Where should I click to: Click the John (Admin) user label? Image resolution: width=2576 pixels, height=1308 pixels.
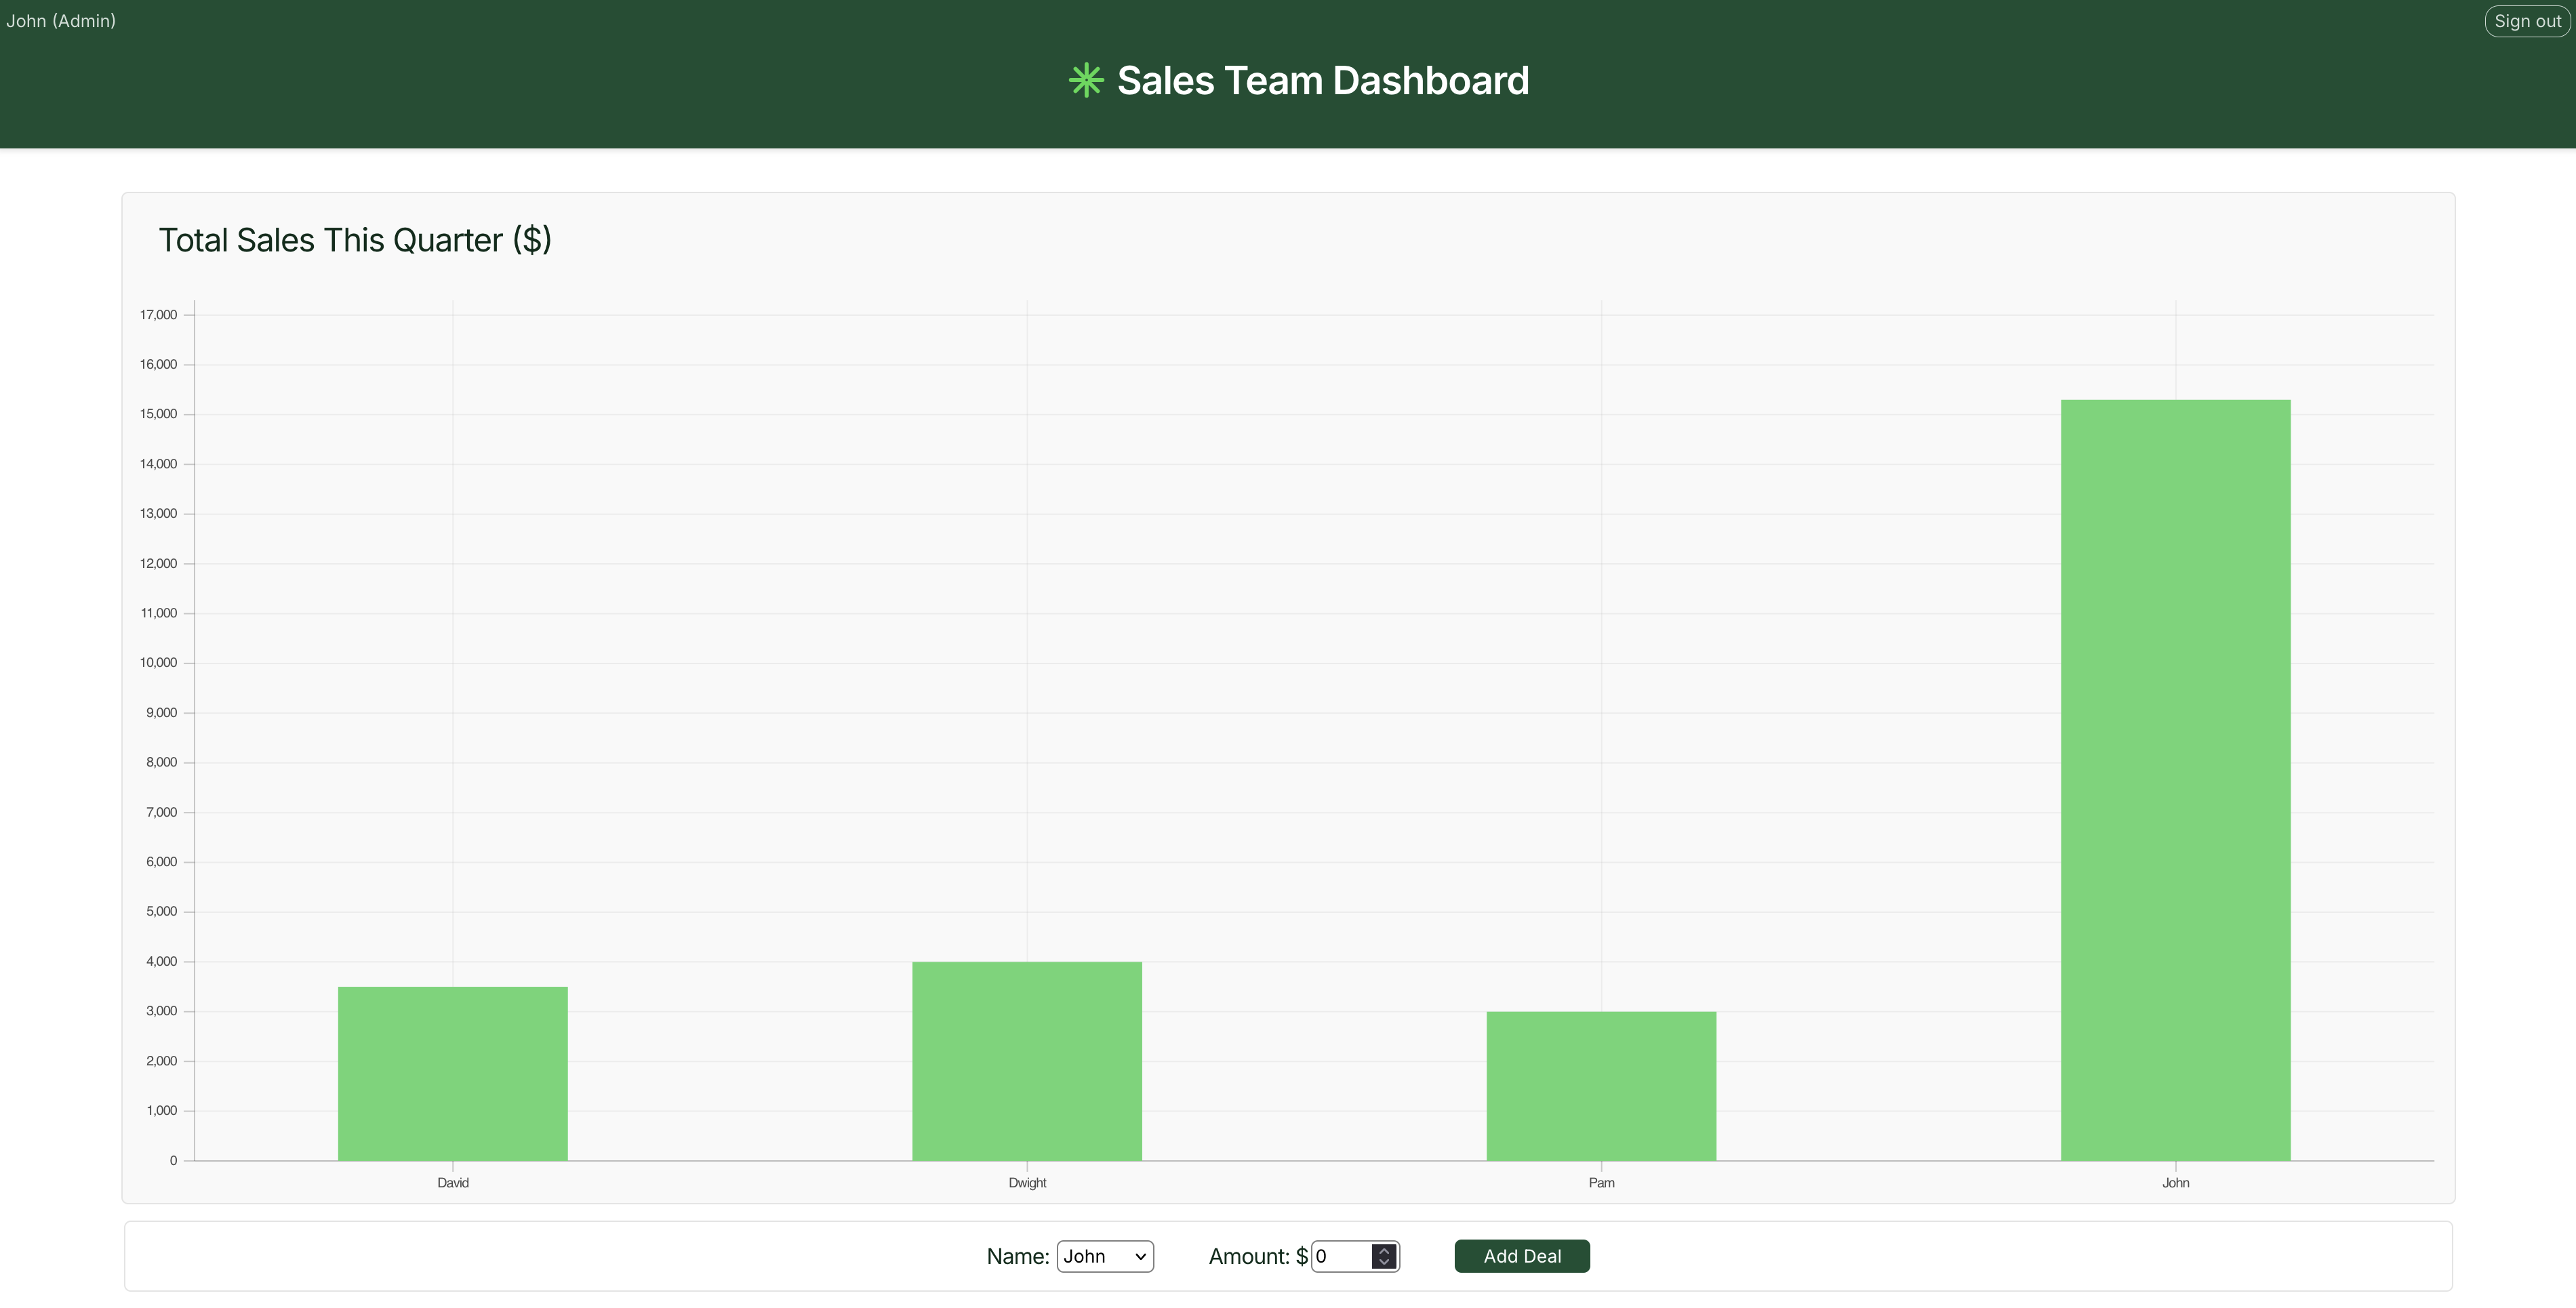61,21
